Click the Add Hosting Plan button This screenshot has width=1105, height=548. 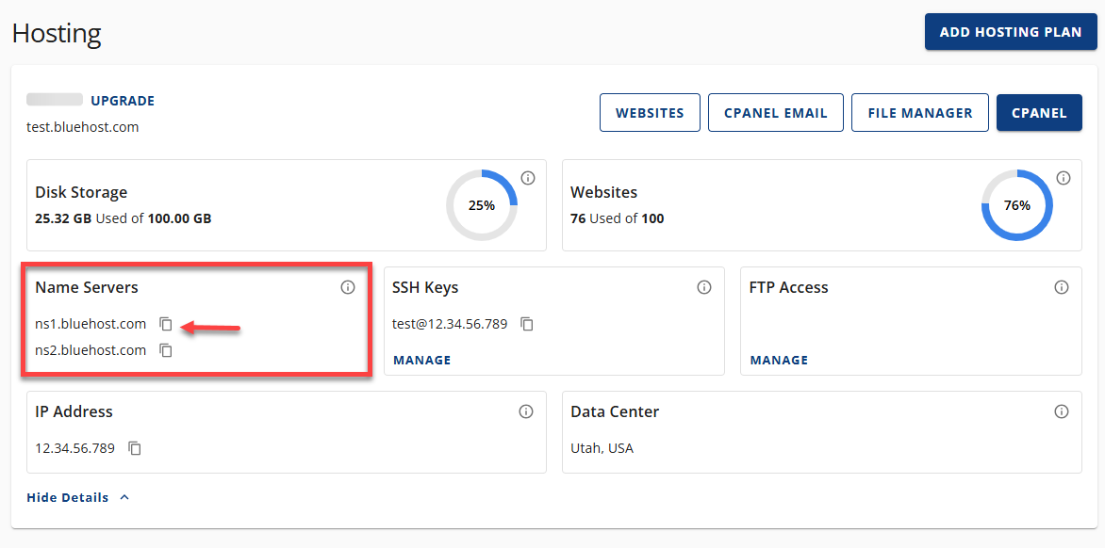[1011, 32]
